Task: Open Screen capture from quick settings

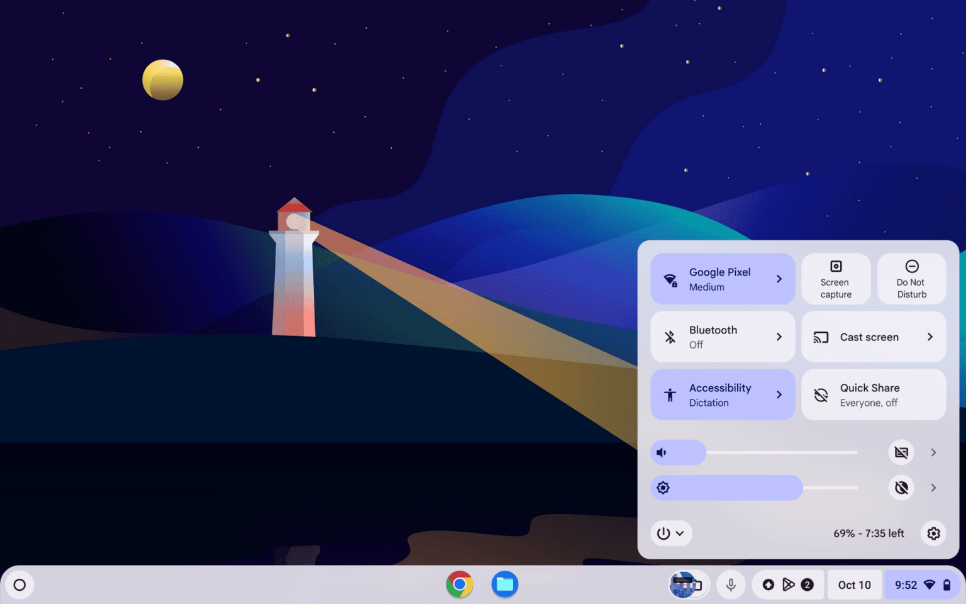Action: (836, 279)
